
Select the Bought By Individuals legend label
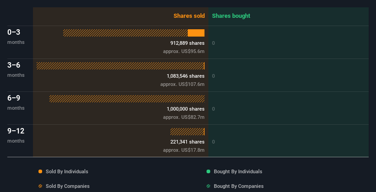[x=238, y=171]
